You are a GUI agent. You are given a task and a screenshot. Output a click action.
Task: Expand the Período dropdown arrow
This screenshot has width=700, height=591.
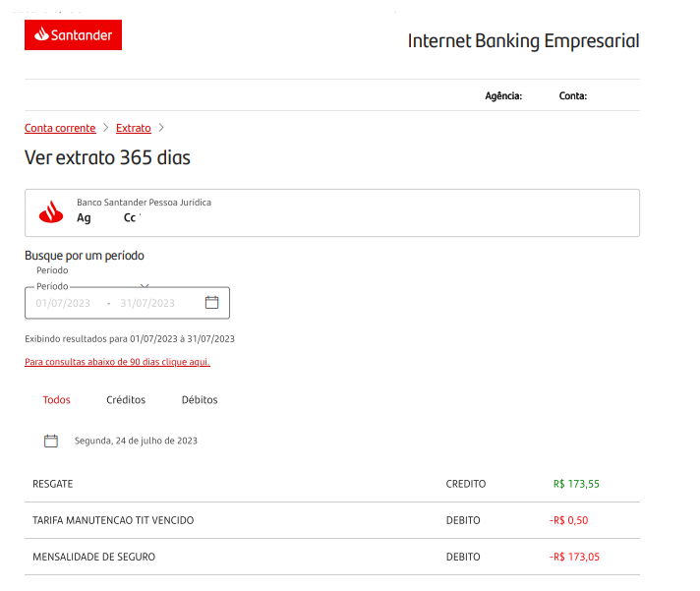pos(145,286)
